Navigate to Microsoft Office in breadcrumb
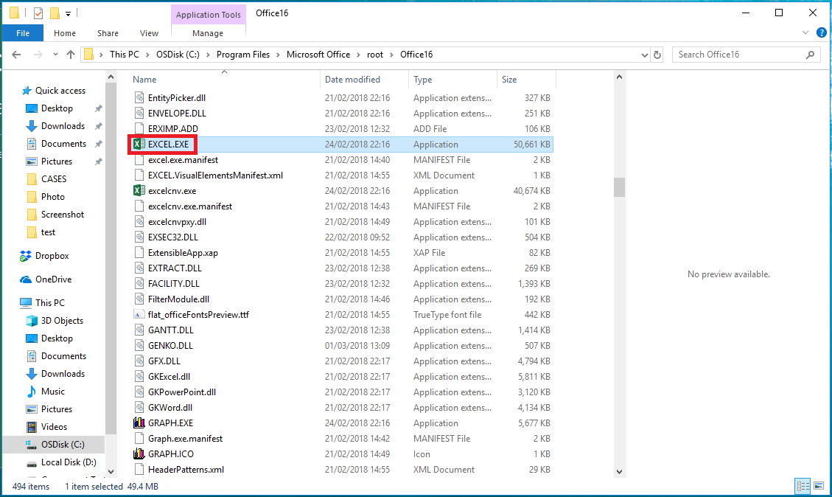 (x=318, y=55)
